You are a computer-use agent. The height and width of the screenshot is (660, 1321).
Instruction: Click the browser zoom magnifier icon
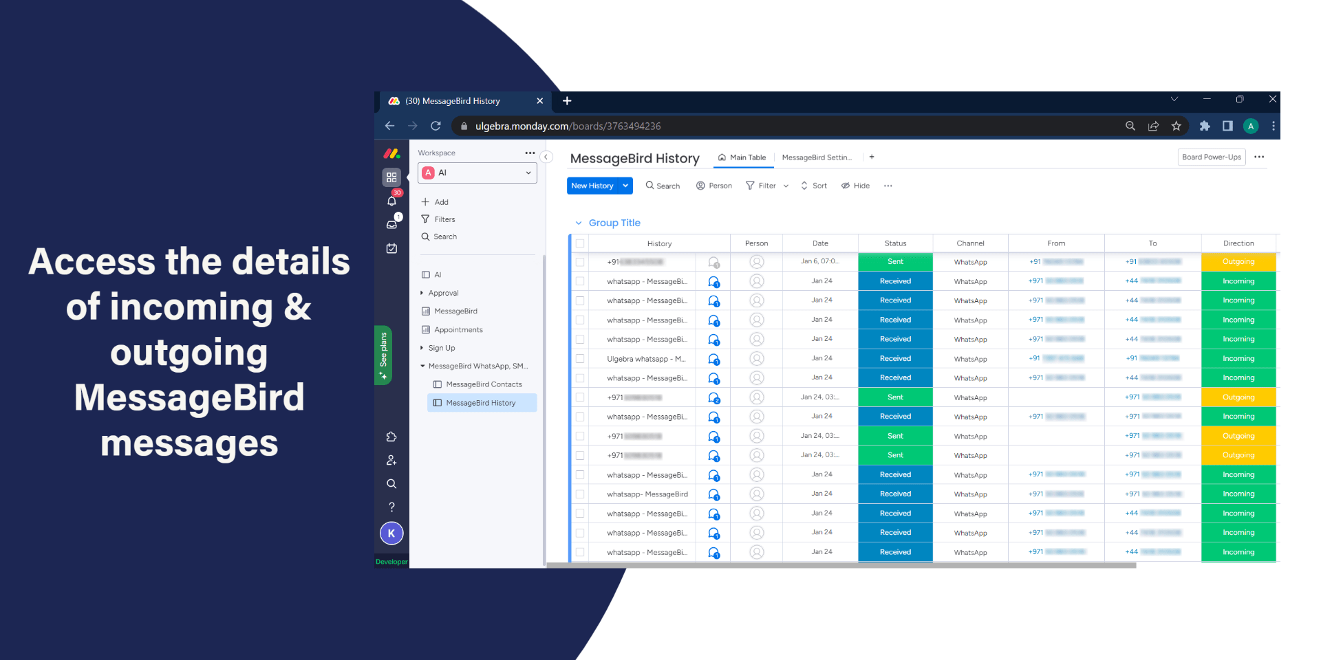1130,126
